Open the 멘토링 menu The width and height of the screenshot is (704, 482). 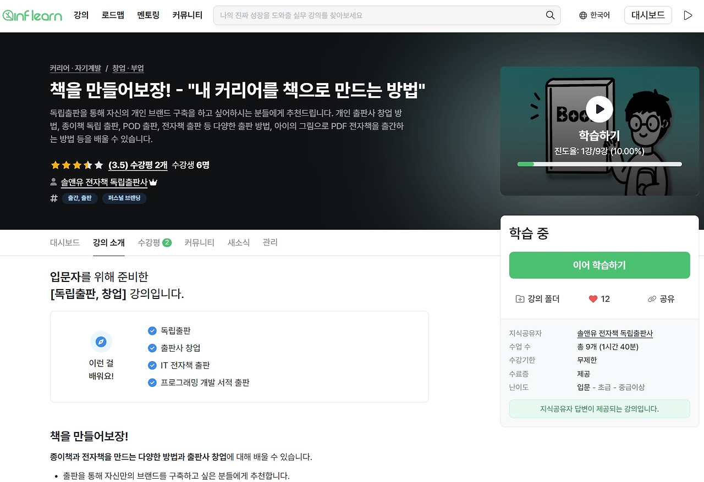pos(148,15)
